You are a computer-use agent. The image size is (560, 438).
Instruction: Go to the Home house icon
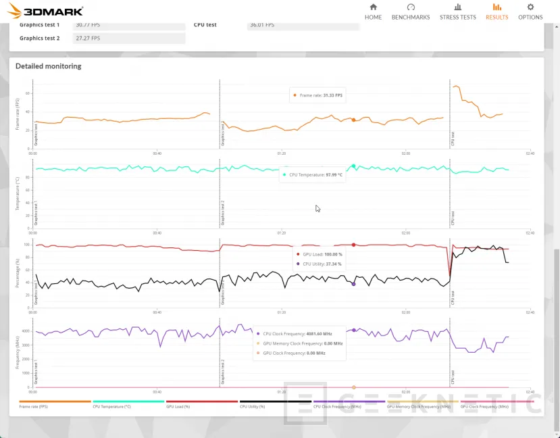[373, 7]
